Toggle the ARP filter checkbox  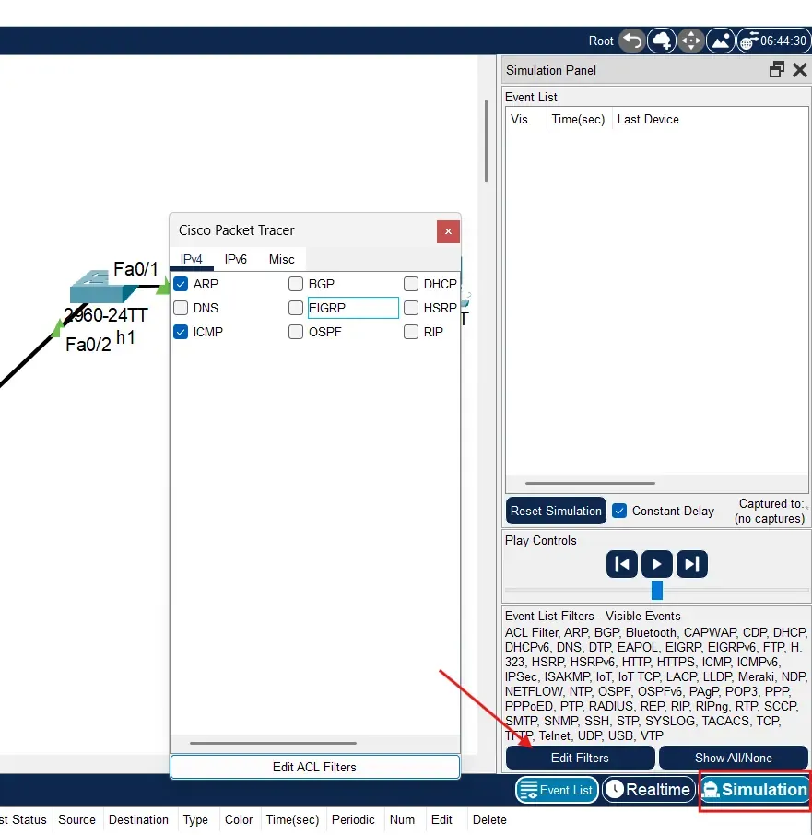[181, 284]
